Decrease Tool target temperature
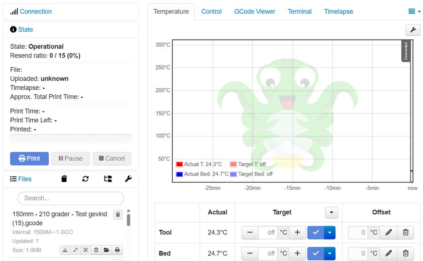This screenshot has width=423, height=261. coord(250,233)
